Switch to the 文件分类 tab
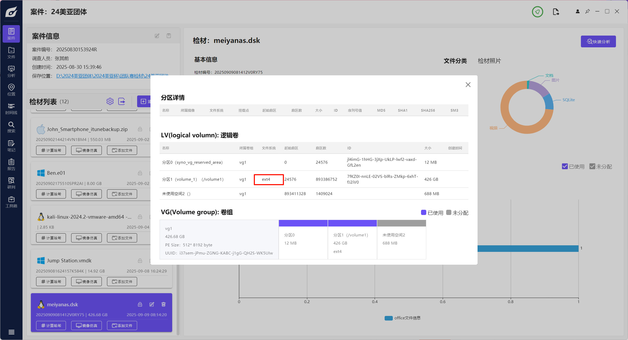The image size is (628, 340). point(455,61)
